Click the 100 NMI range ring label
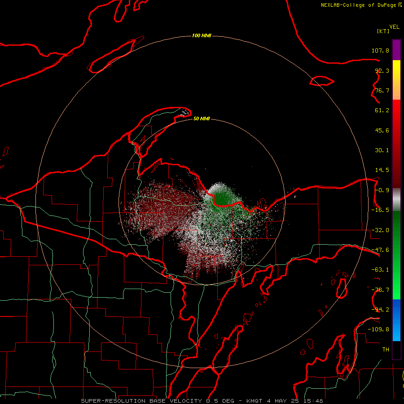This screenshot has height=404, width=404. click(202, 35)
